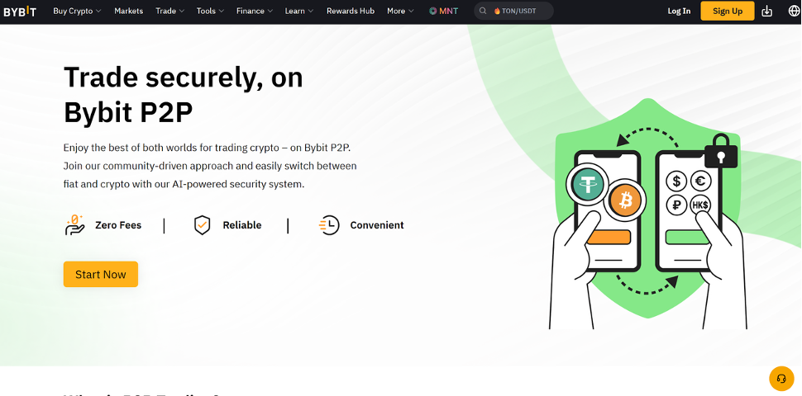Click the orange button on left phone illustration
This screenshot has height=396, width=802.
[x=609, y=238]
